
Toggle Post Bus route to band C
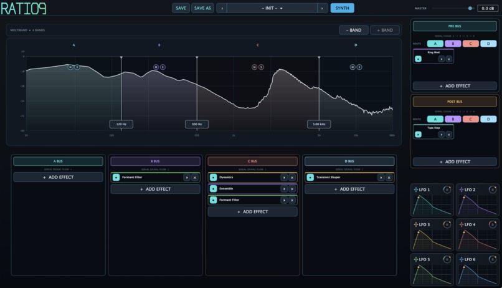point(471,119)
